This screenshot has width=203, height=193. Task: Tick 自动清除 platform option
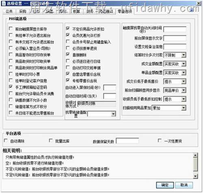point(6,140)
